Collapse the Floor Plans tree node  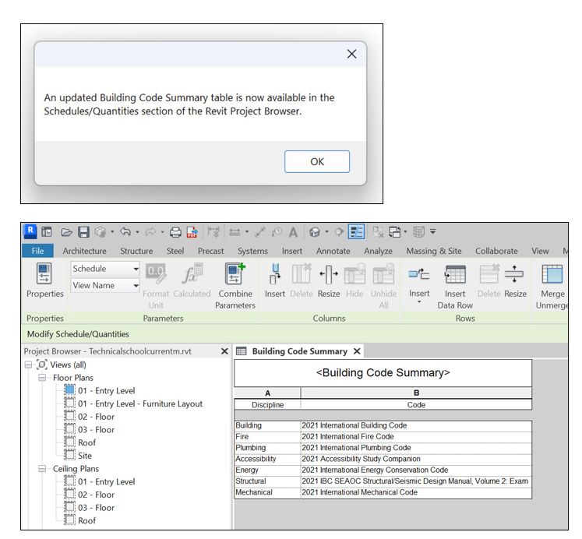coord(42,378)
